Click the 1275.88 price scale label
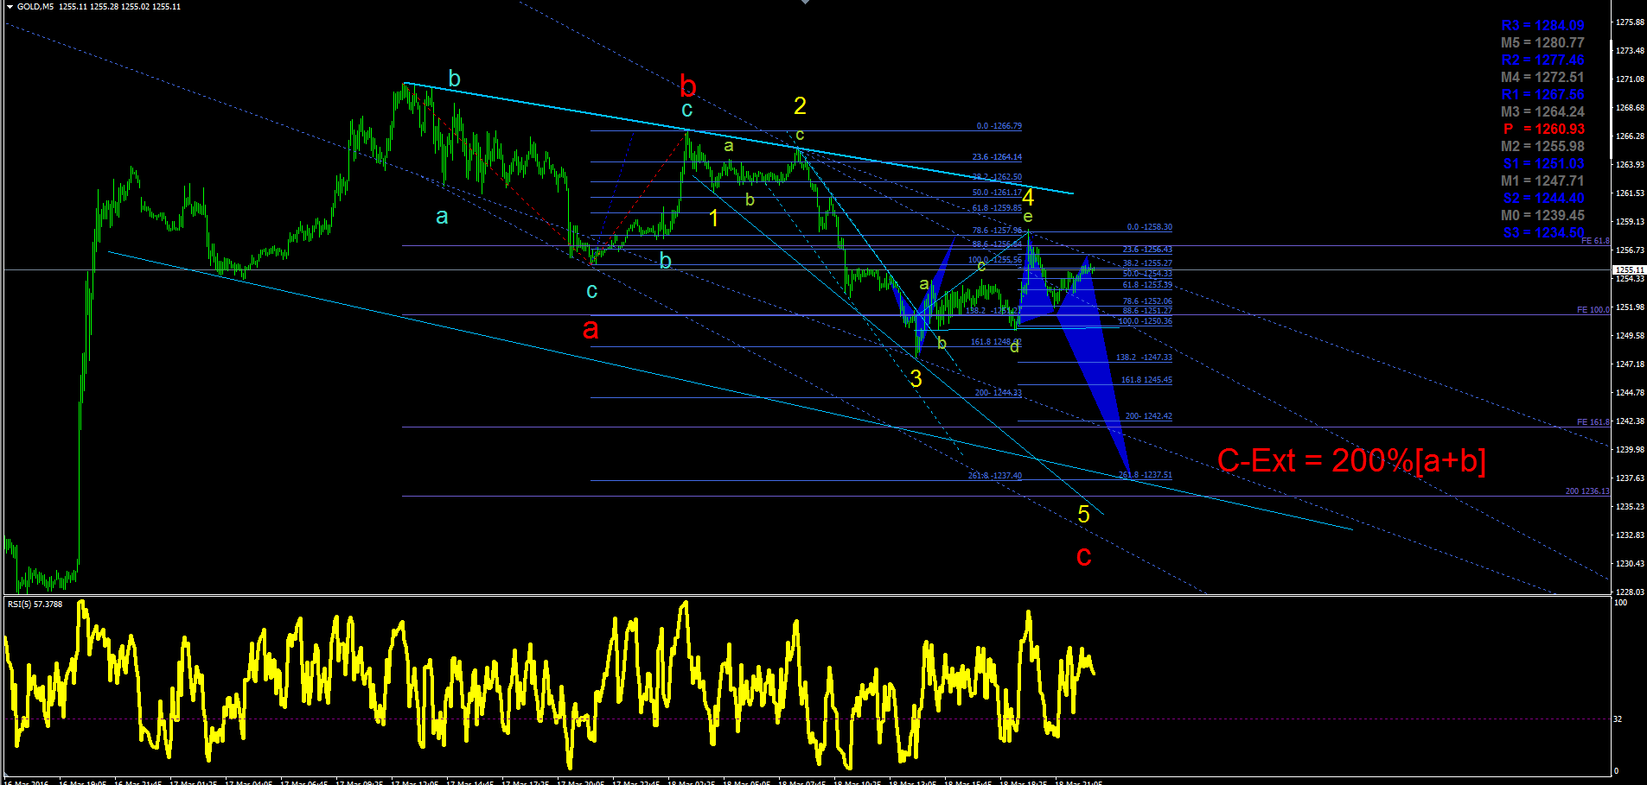Image resolution: width=1647 pixels, height=785 pixels. [x=1630, y=22]
